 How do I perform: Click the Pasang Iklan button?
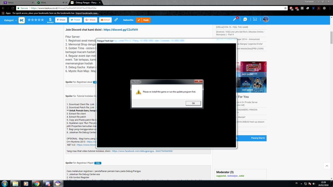258,138
